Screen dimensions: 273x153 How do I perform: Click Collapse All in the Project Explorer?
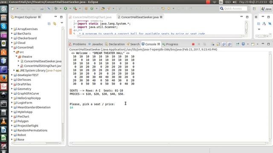pos(49,24)
